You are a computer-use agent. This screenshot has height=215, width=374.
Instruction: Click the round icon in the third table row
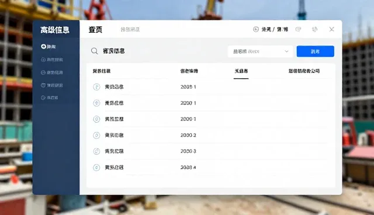[x=96, y=119]
